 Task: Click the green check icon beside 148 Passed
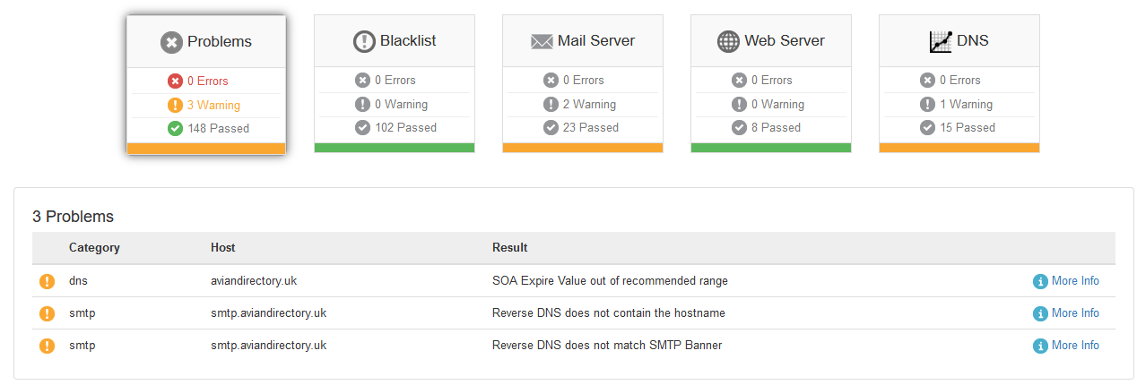pyautogui.click(x=175, y=128)
